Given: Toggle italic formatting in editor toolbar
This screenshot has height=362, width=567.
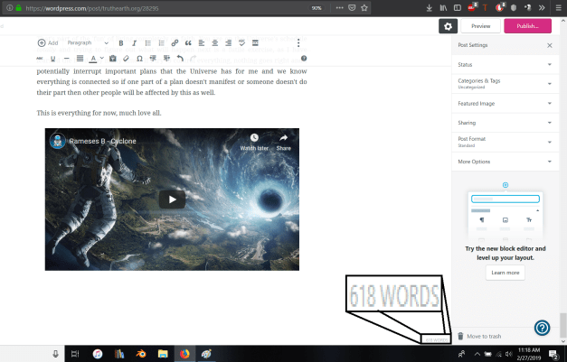Looking at the screenshot, I should [134, 42].
